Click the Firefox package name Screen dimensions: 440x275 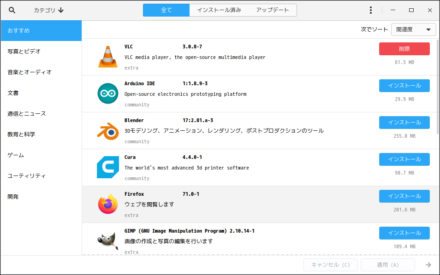[134, 194]
